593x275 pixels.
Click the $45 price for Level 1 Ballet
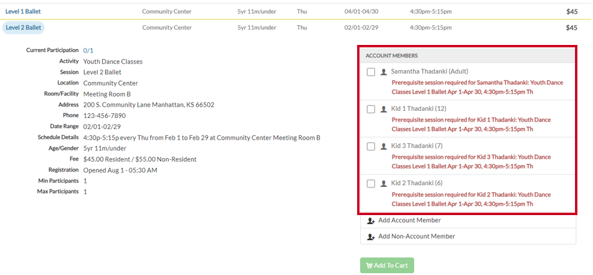click(x=572, y=12)
